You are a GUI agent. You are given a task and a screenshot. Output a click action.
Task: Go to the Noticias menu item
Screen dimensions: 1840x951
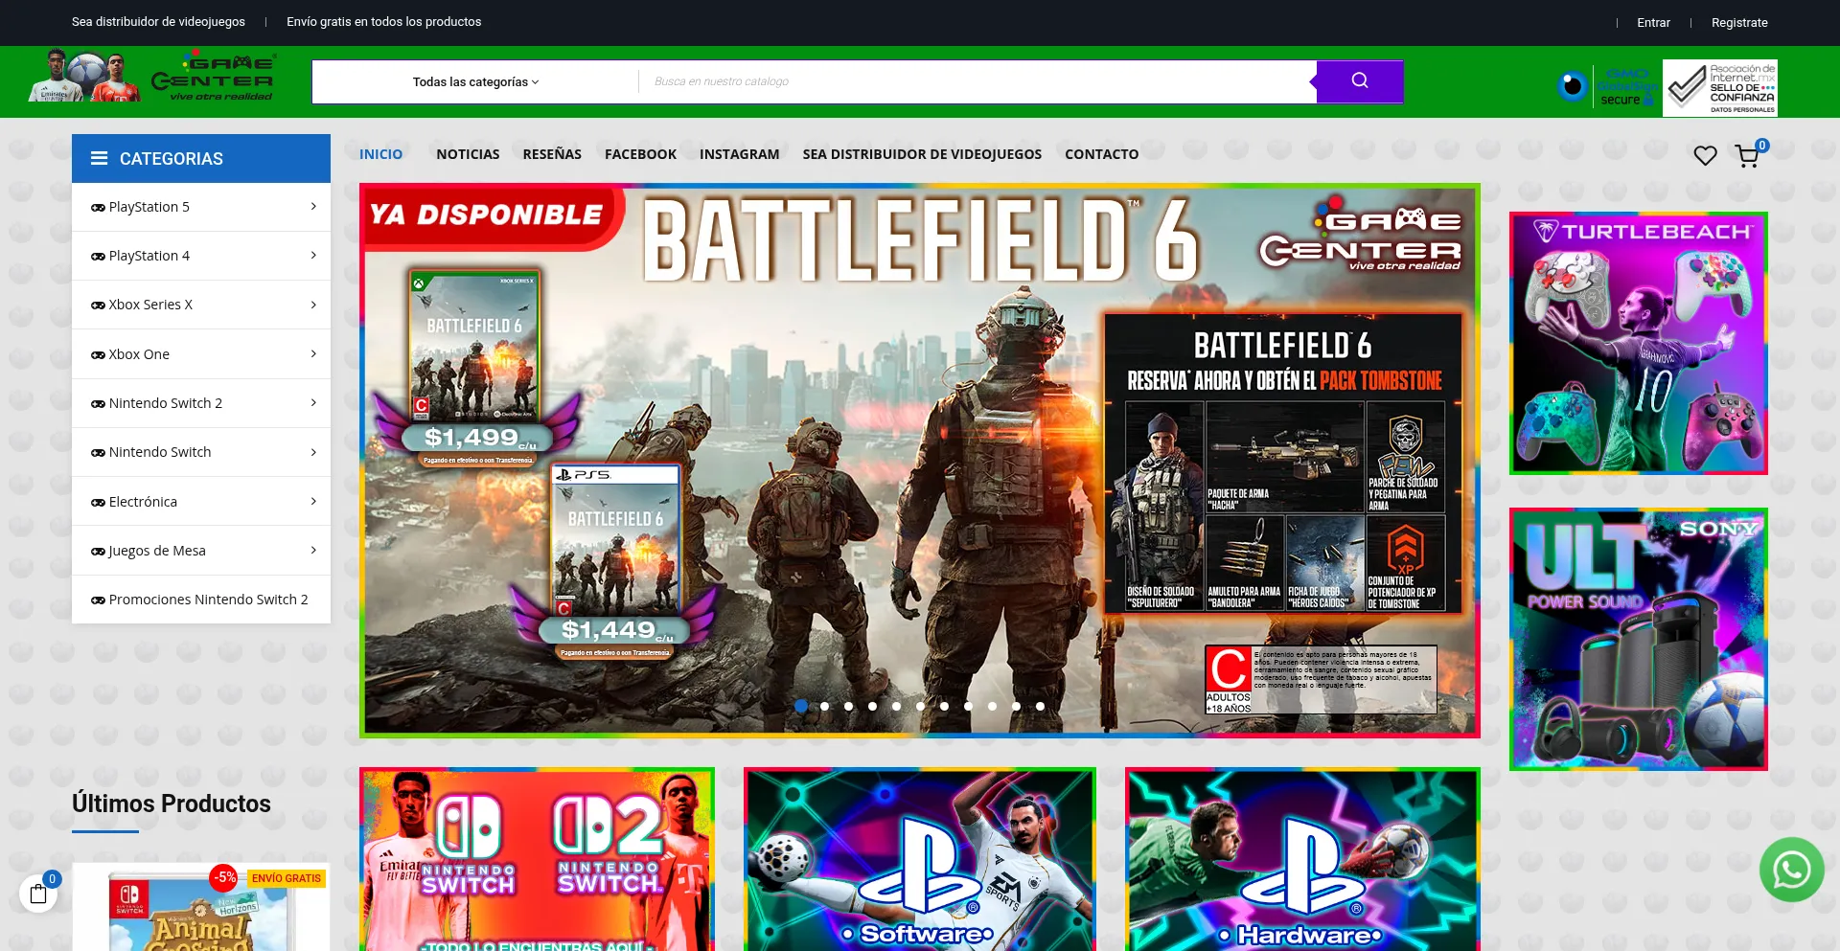pyautogui.click(x=468, y=154)
